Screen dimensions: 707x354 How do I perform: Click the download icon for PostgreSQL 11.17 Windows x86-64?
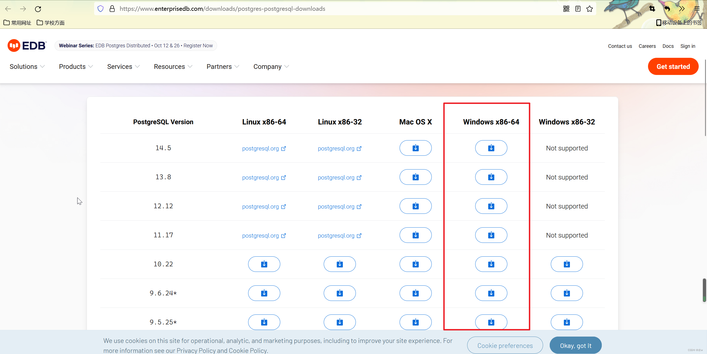(491, 235)
